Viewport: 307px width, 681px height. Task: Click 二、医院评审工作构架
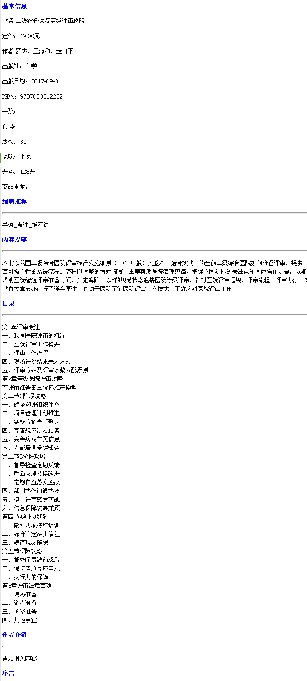pos(31,344)
